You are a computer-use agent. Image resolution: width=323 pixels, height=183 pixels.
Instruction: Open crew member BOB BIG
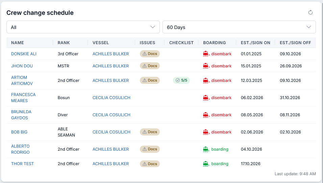tap(19, 132)
